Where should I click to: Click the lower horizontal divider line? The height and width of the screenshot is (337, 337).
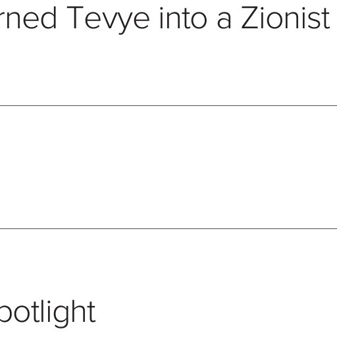pos(168,228)
